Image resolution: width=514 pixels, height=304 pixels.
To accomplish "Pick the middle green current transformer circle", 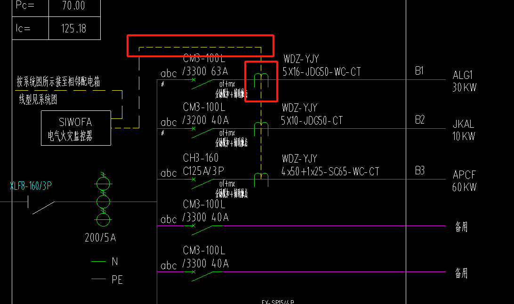I will click(x=103, y=202).
